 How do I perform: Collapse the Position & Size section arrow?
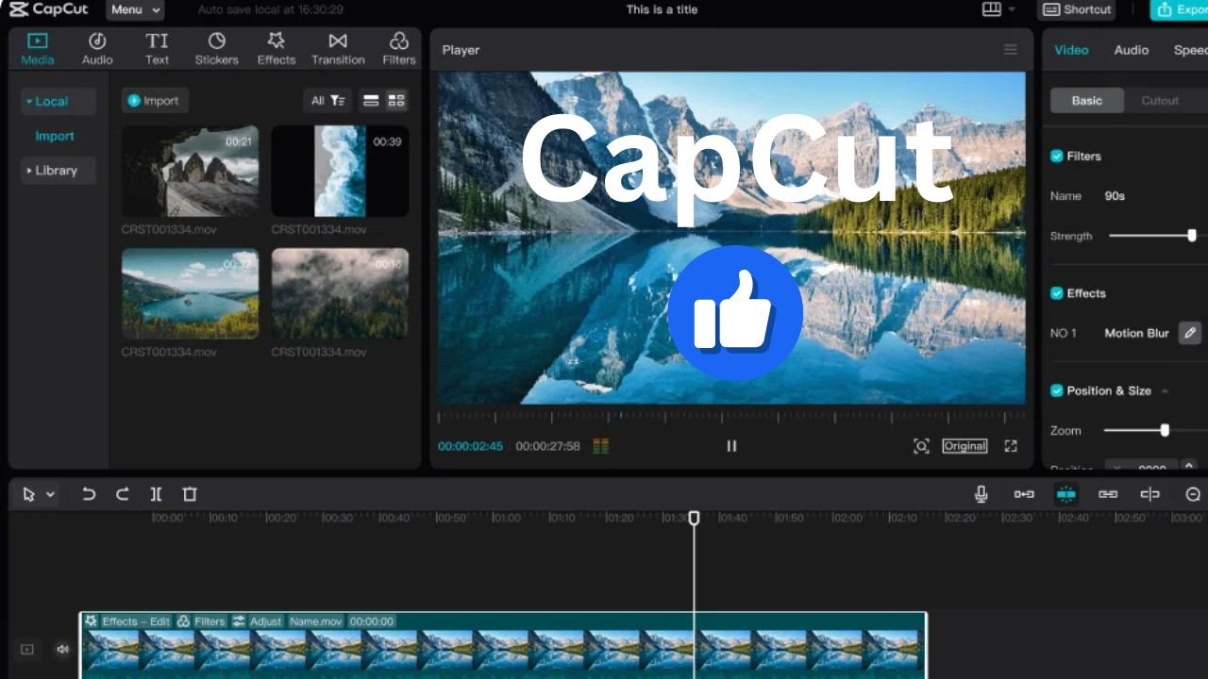(x=1165, y=391)
